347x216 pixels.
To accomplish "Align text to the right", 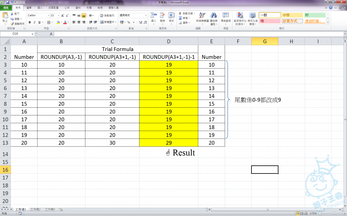I will [84, 22].
